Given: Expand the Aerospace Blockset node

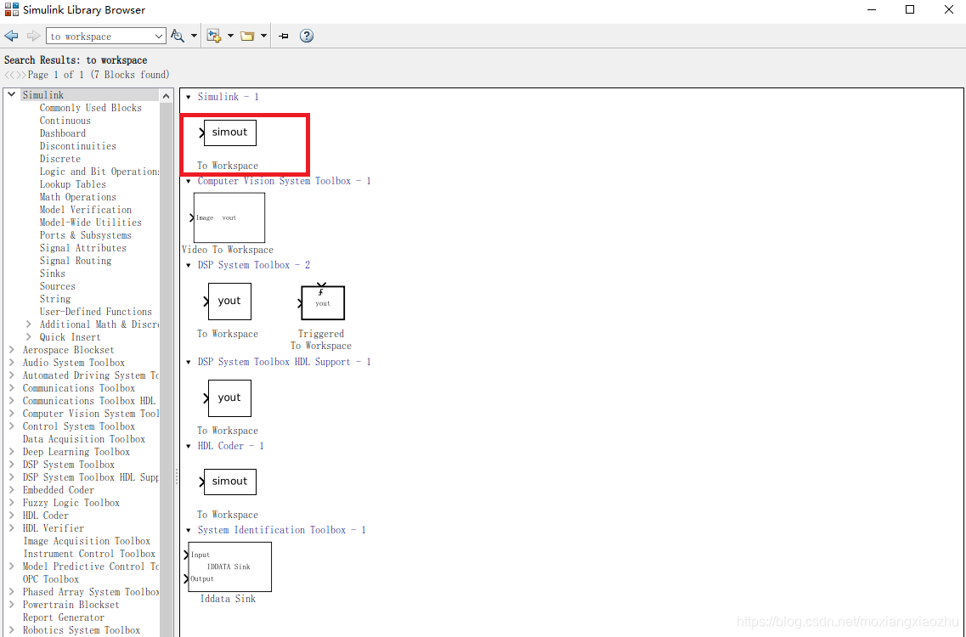Looking at the screenshot, I should [x=12, y=350].
